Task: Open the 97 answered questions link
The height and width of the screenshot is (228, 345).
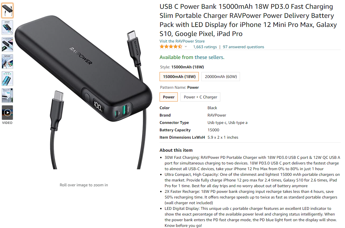Action: coord(243,47)
